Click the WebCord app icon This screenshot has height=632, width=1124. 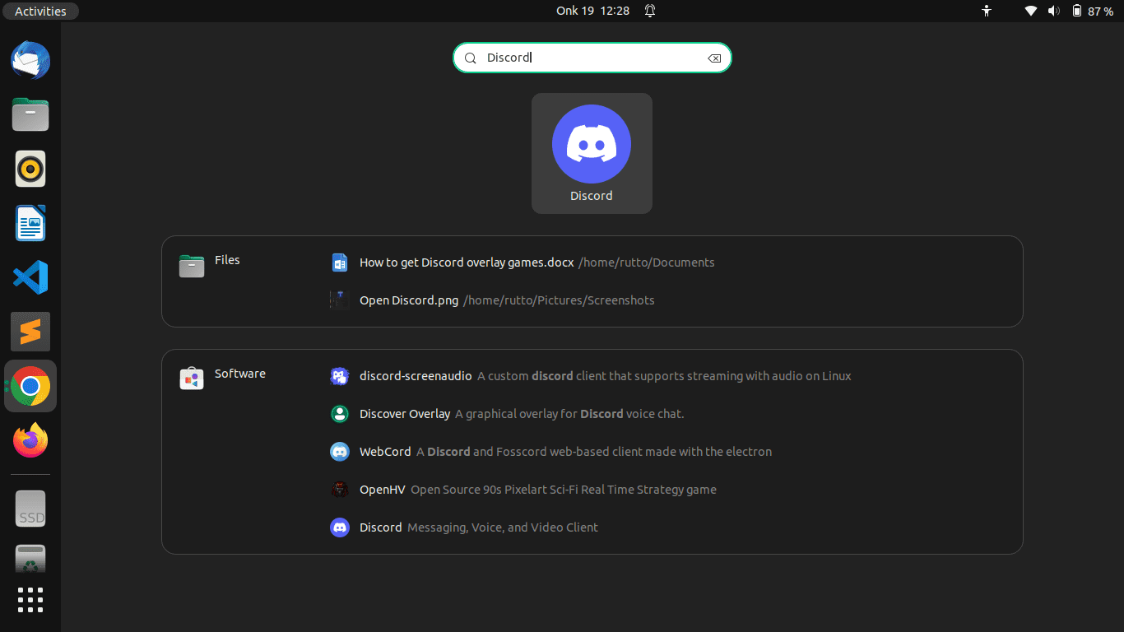coord(340,452)
